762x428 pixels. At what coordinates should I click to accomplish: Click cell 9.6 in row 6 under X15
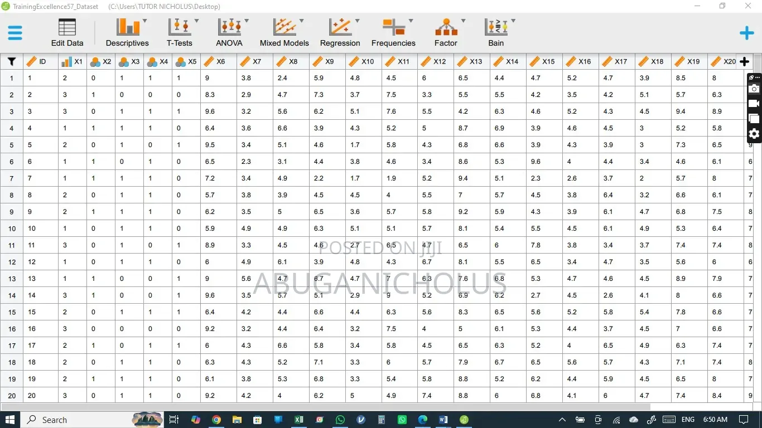544,162
